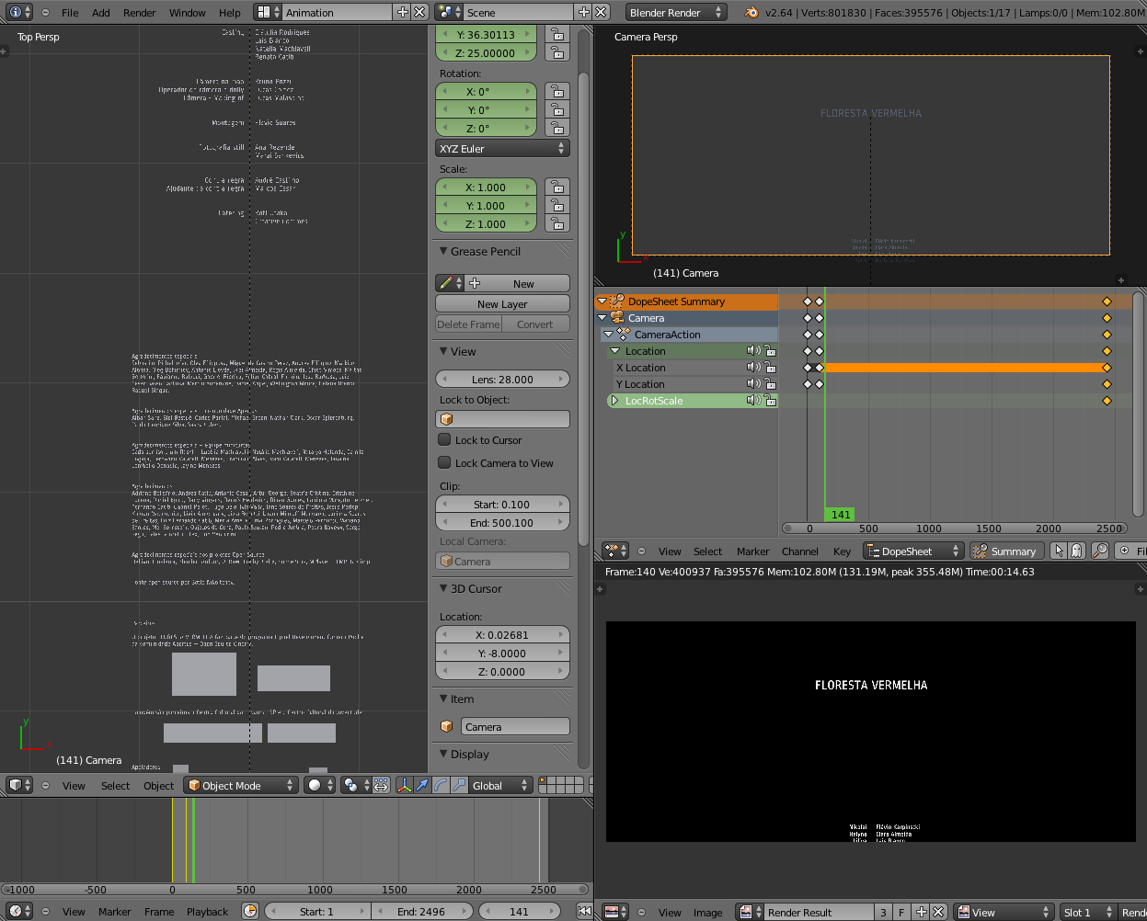The height and width of the screenshot is (921, 1147).
Task: Click the New Layer button
Action: 502,304
